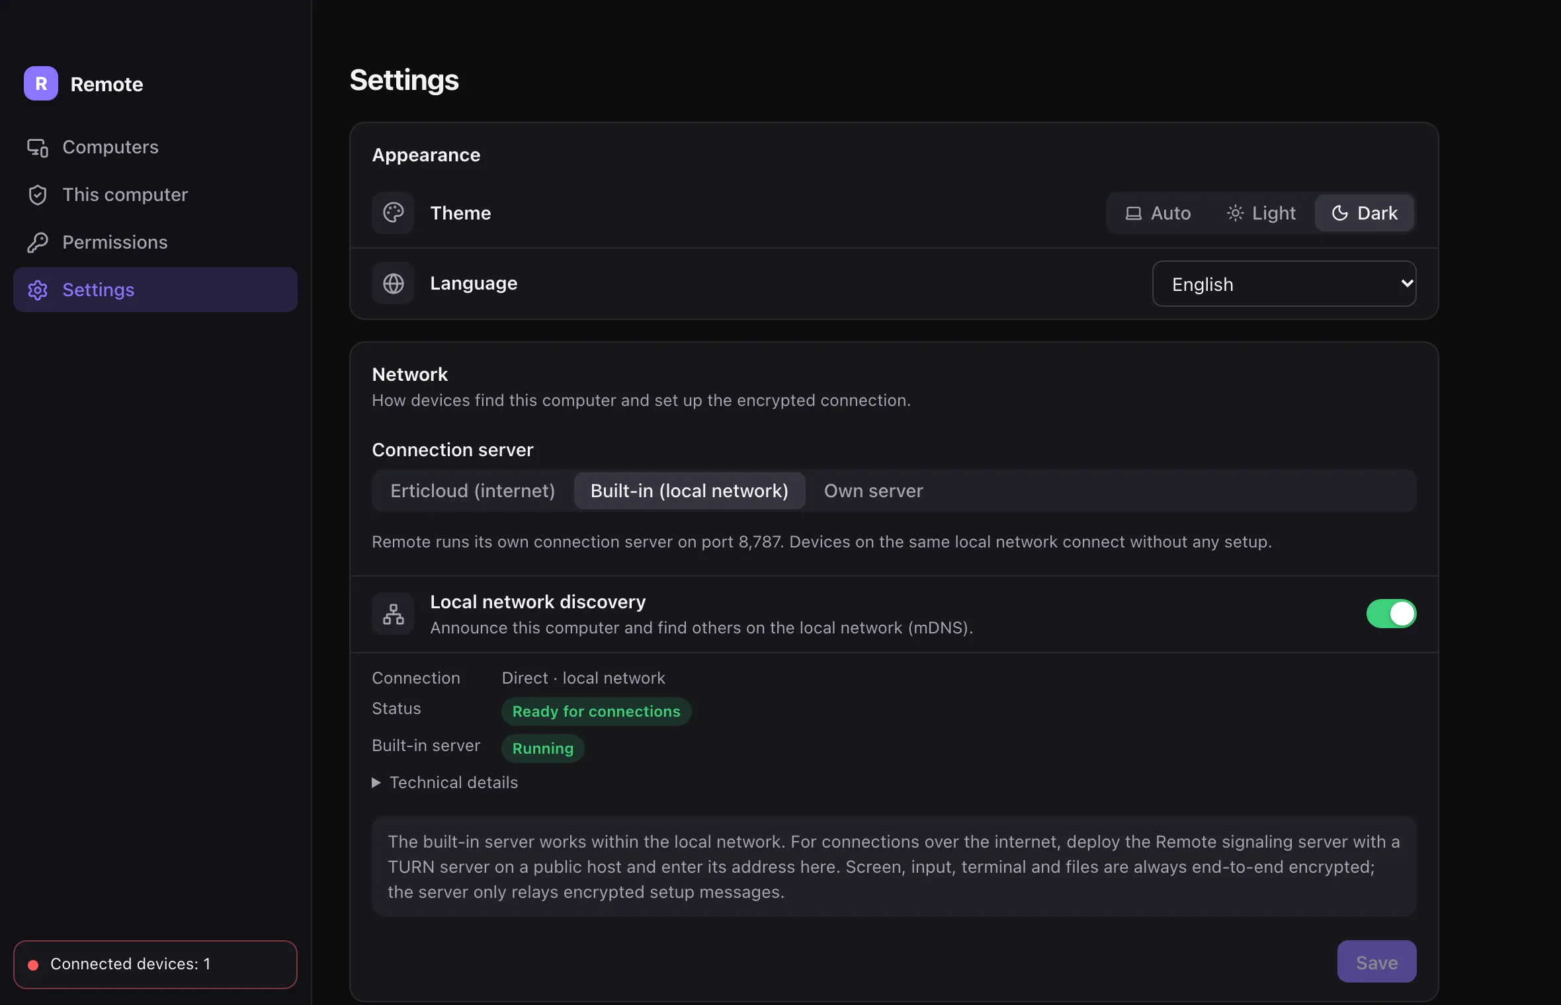Click the Ready for connections status badge
The width and height of the screenshot is (1561, 1005).
pyautogui.click(x=596, y=711)
